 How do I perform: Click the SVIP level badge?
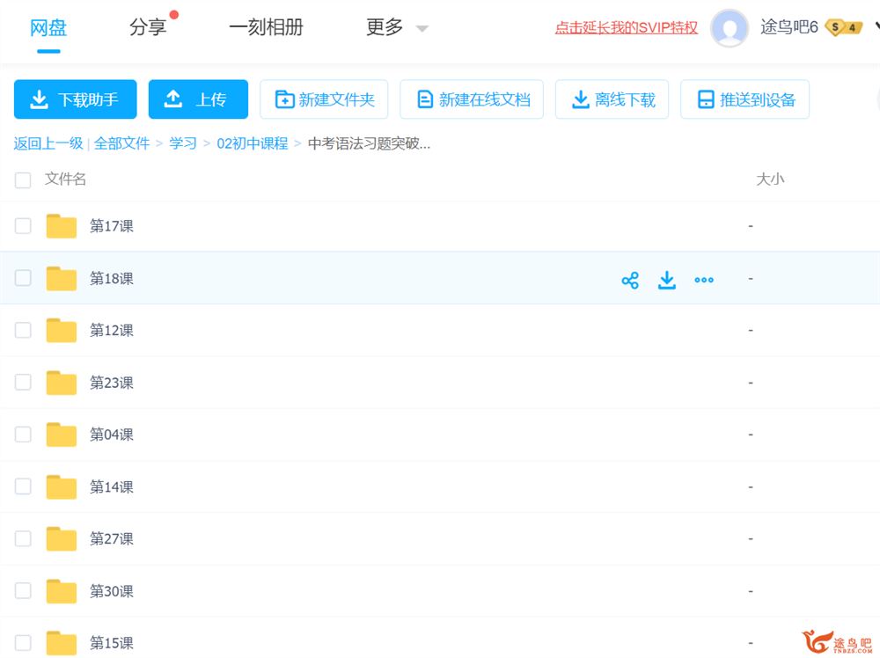pos(843,27)
